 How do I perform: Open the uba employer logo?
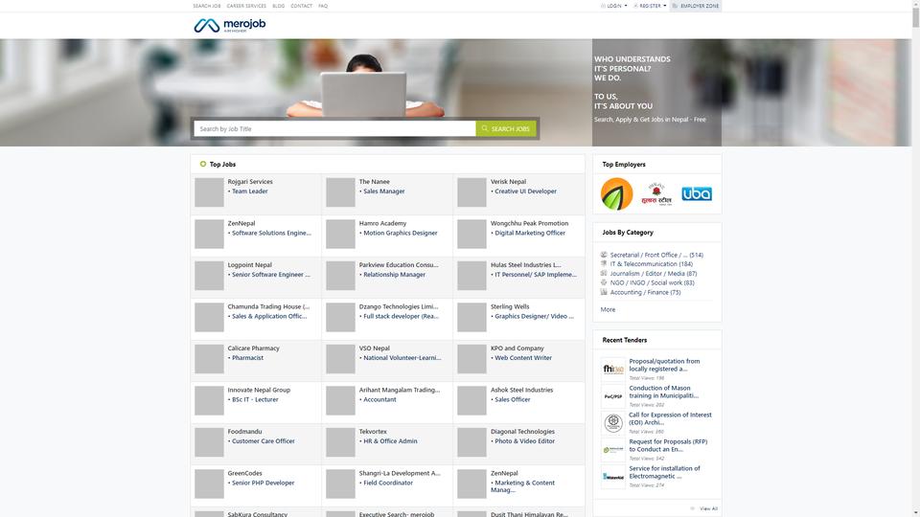click(697, 194)
